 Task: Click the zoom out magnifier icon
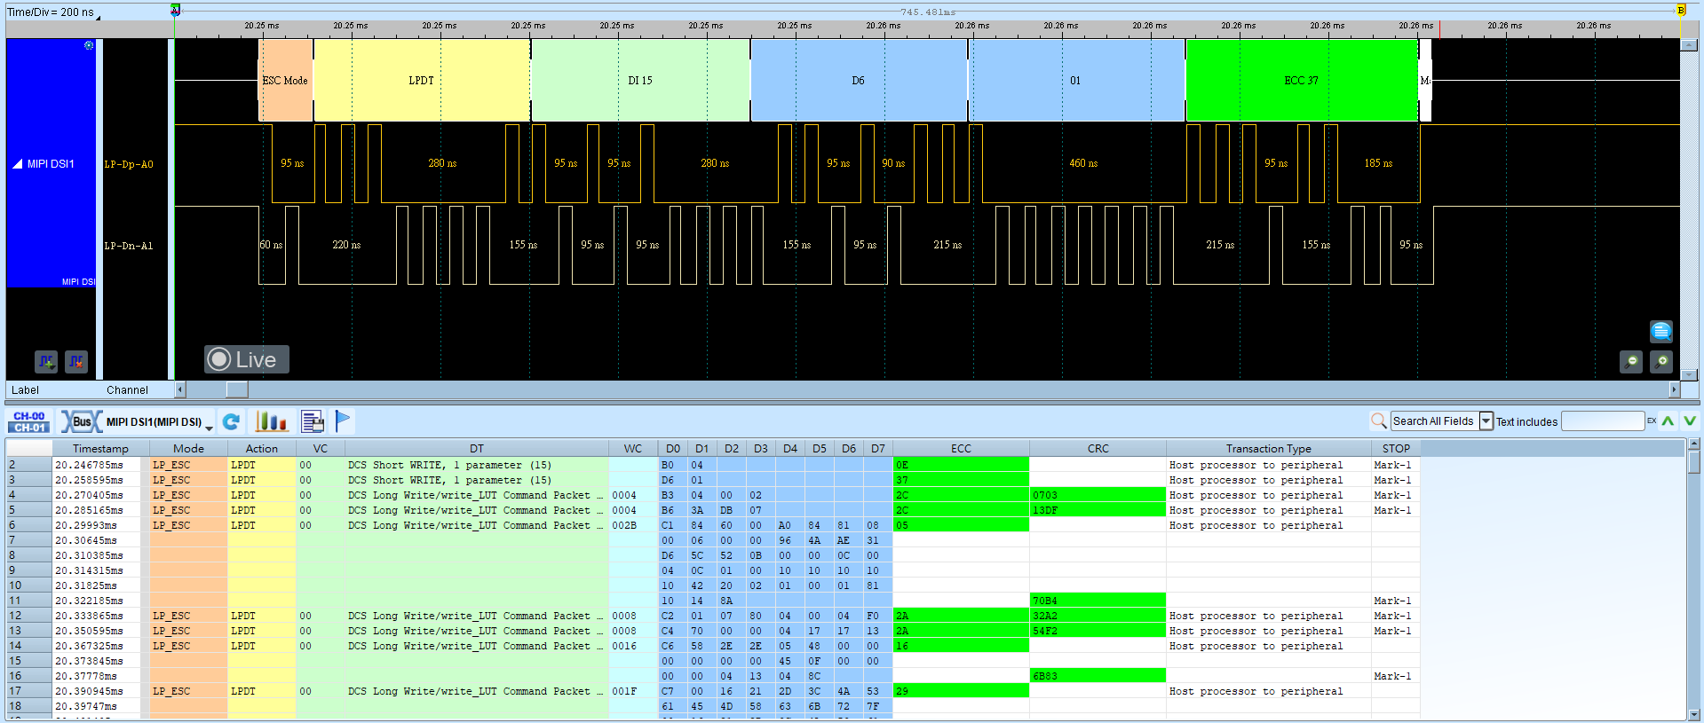1631,361
